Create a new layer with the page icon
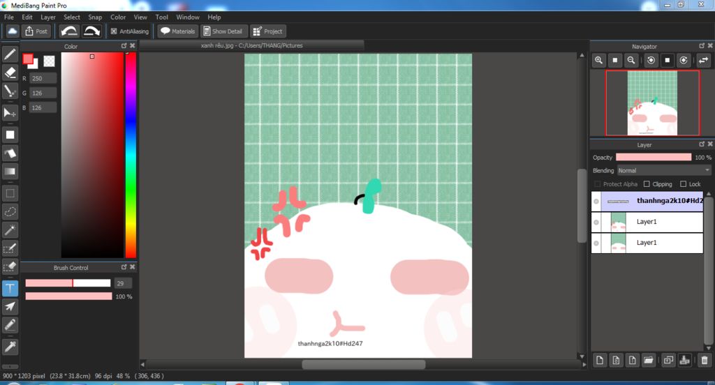This screenshot has width=715, height=385. 600,361
